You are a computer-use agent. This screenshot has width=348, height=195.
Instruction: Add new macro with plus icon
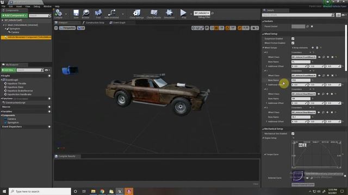tap(49, 107)
